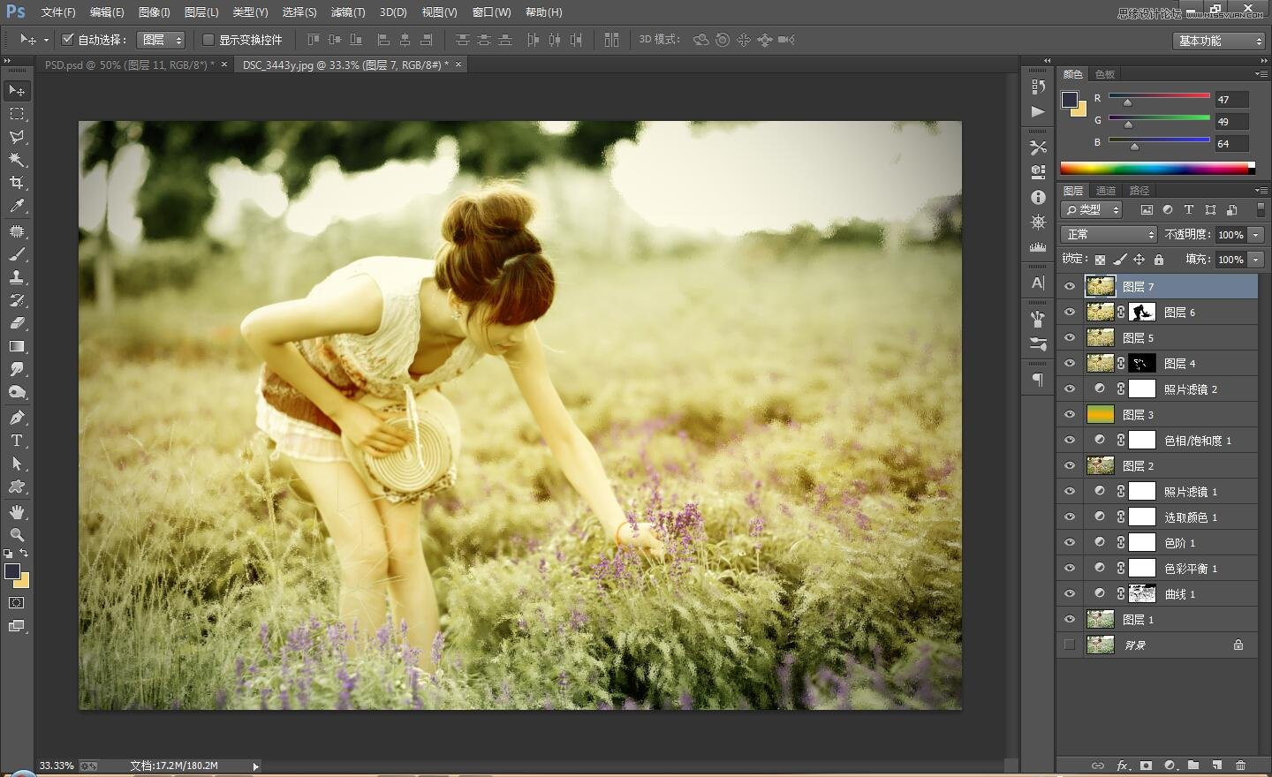The width and height of the screenshot is (1272, 777).
Task: Show the 背景 layer
Action: pos(1069,645)
